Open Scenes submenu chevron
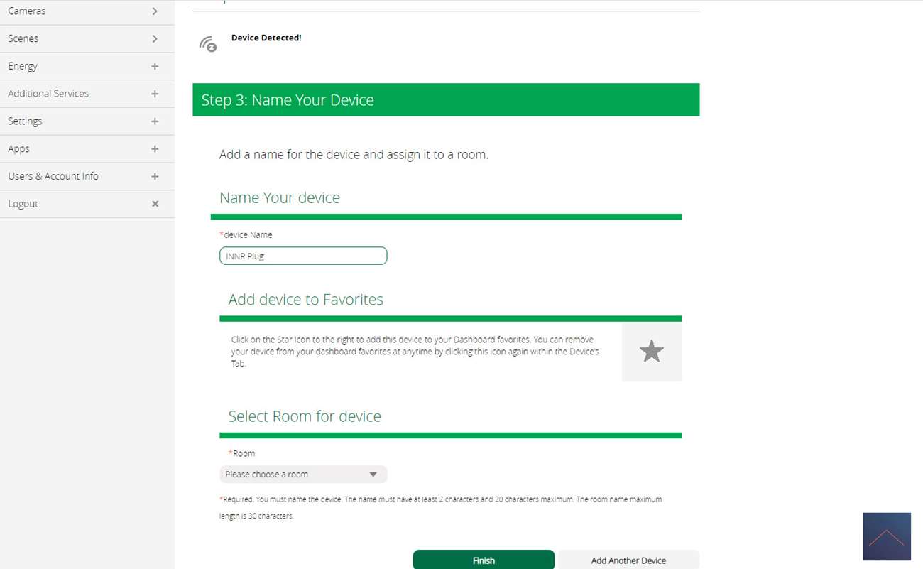Image resolution: width=923 pixels, height=569 pixels. click(155, 38)
